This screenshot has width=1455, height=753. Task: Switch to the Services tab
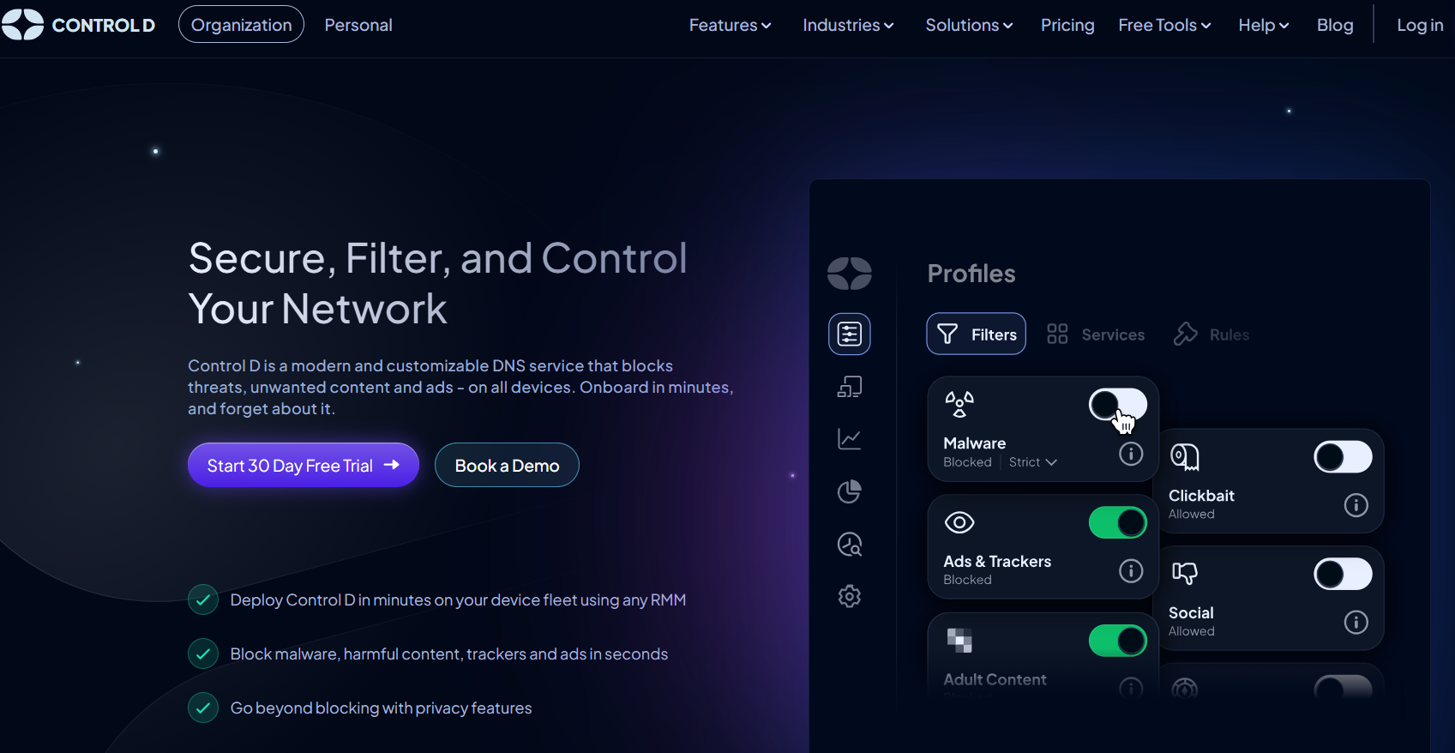(1096, 334)
